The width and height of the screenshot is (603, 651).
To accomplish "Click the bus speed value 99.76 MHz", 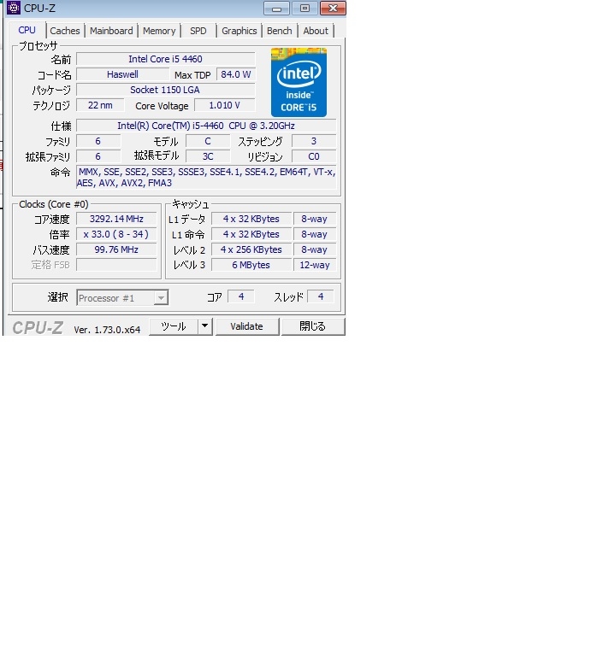I will [116, 249].
